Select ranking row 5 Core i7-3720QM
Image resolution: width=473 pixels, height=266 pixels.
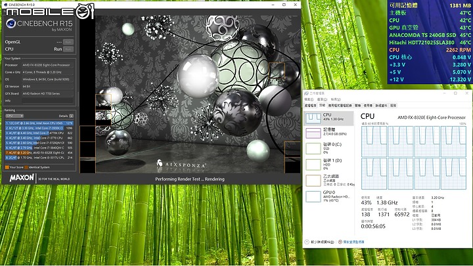pos(39,143)
